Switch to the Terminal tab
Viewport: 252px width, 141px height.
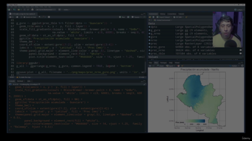click(x=20, y=81)
